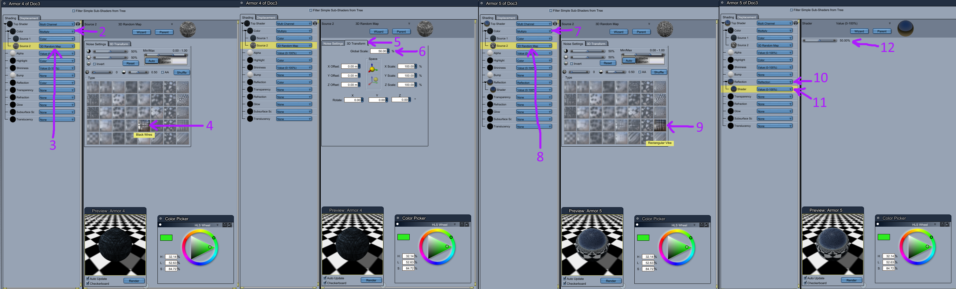Click Alpha sphere icon in Armor 4 Transform window
This screenshot has width=956, height=289.
[x=250, y=53]
